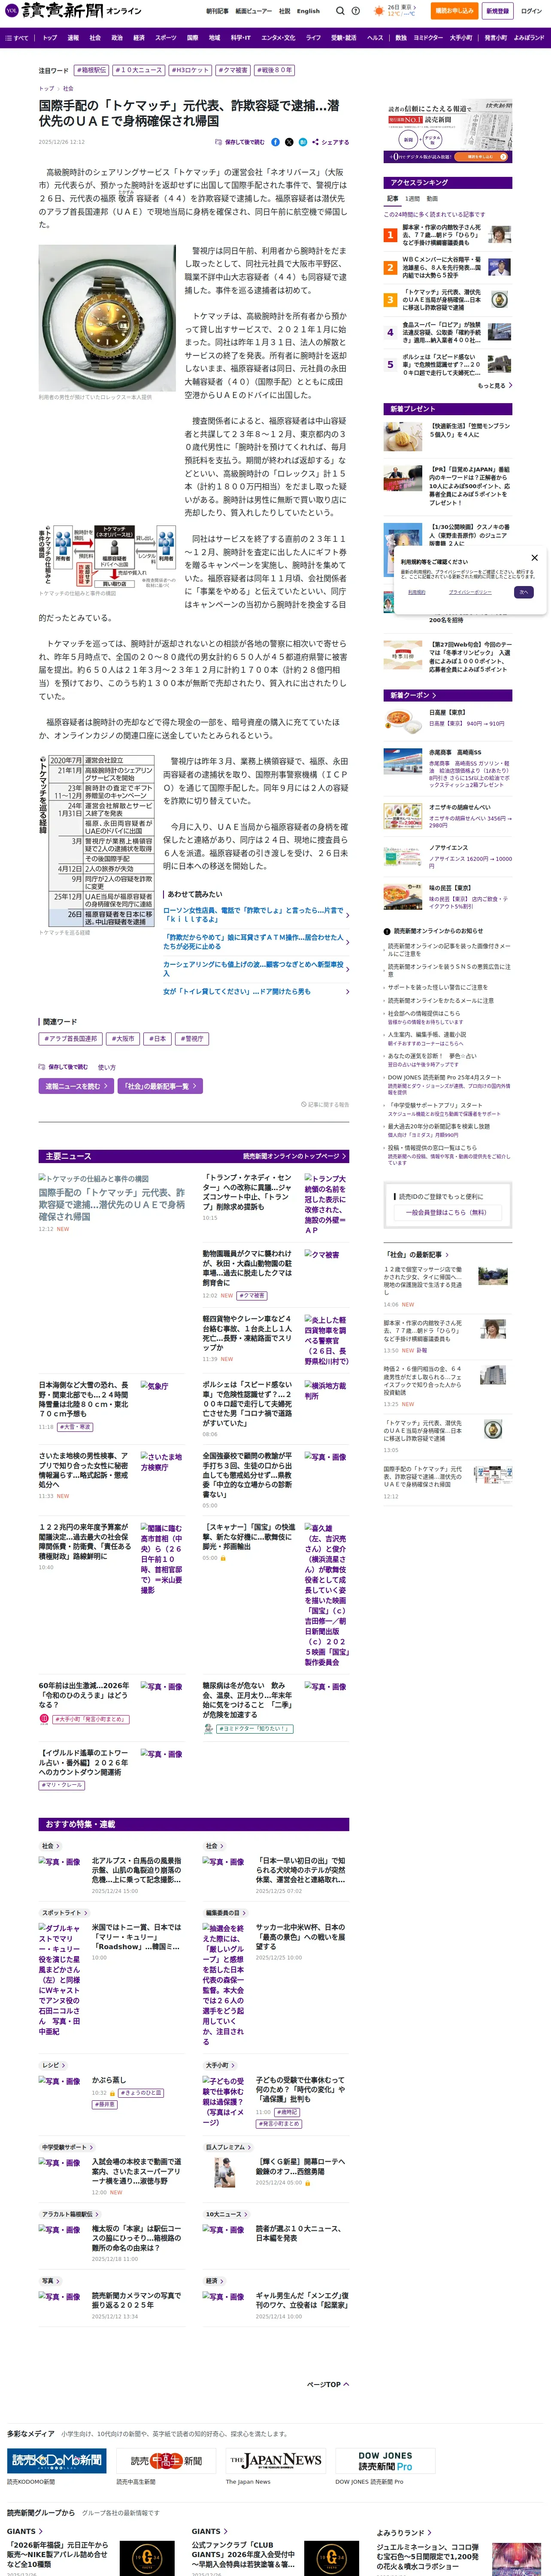The width and height of the screenshot is (551, 2576).
Task: Open the Dow Jones 読売新聞 Pro logo
Action: click(385, 2460)
